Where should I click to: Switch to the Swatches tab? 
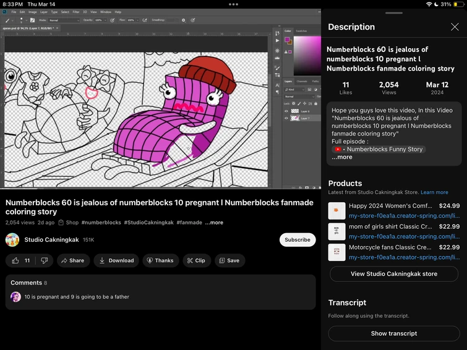tap(301, 30)
